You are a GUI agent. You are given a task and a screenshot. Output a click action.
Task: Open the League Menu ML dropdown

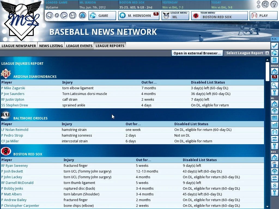[x=175, y=16]
